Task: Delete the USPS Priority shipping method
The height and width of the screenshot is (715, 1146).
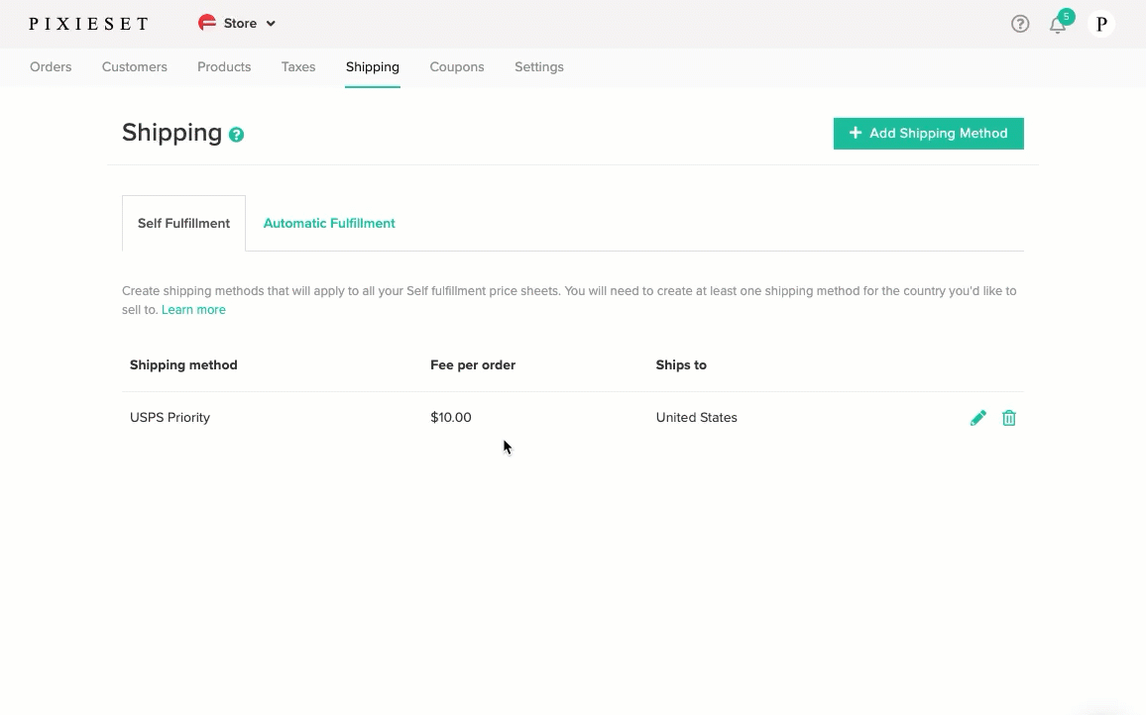Action: point(1009,417)
